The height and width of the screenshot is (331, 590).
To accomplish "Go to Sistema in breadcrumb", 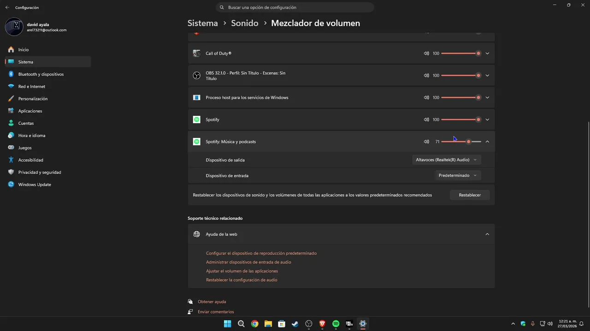I will [x=202, y=23].
